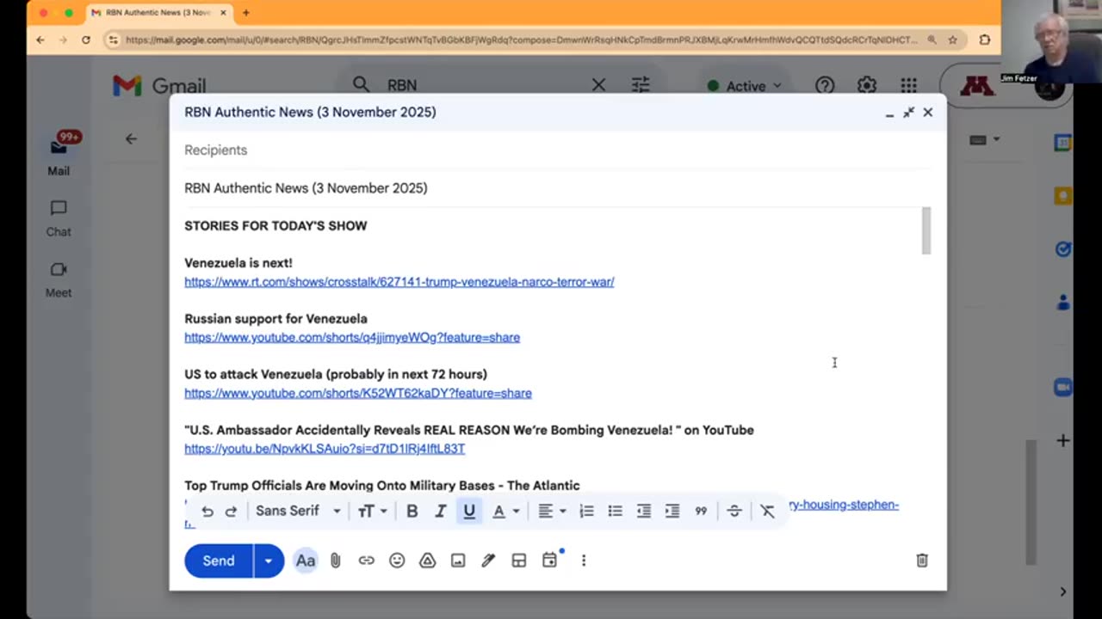Open send options arrow

point(269,561)
